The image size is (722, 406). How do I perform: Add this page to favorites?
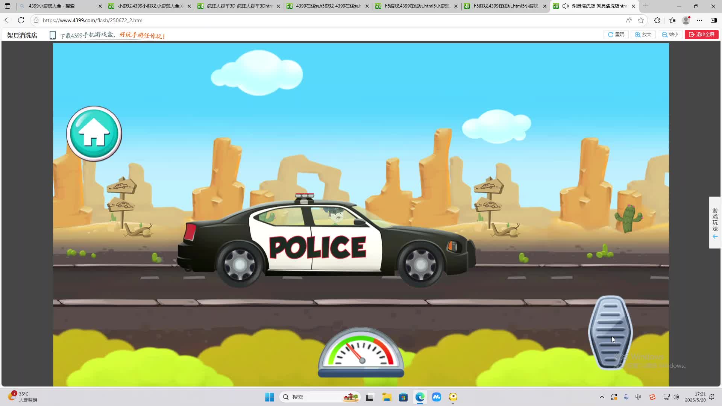pyautogui.click(x=641, y=20)
